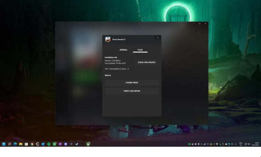
Task: Click the 'Installation info' heading
Action: (111, 57)
